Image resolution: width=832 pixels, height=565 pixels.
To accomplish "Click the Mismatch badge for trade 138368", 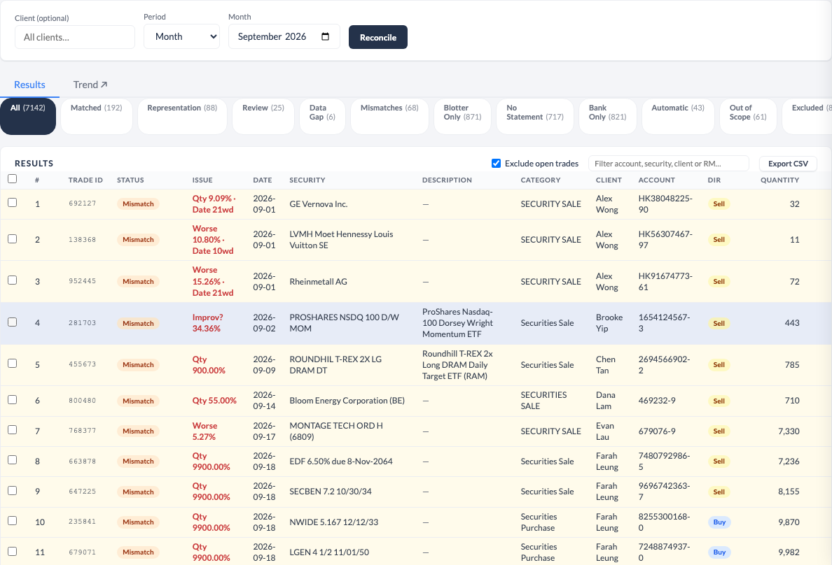I will click(x=138, y=240).
